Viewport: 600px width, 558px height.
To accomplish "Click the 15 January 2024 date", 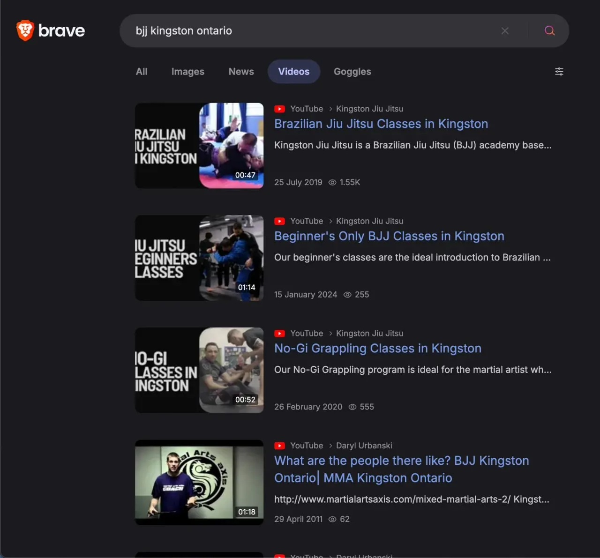I will click(306, 295).
